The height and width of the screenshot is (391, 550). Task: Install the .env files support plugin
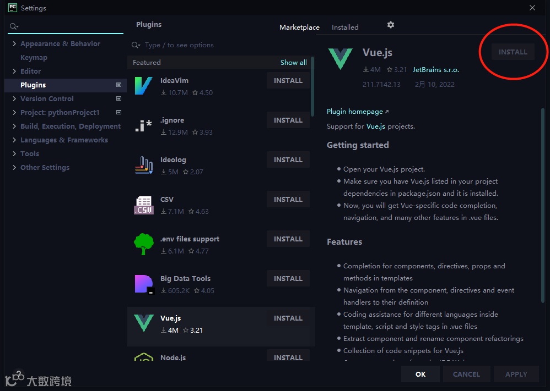[288, 239]
